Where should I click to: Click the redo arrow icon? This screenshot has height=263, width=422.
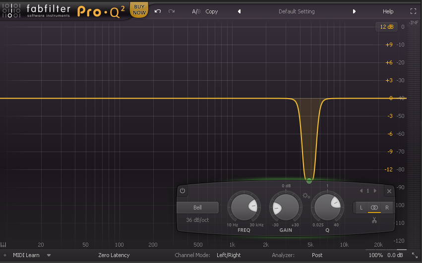pyautogui.click(x=172, y=11)
